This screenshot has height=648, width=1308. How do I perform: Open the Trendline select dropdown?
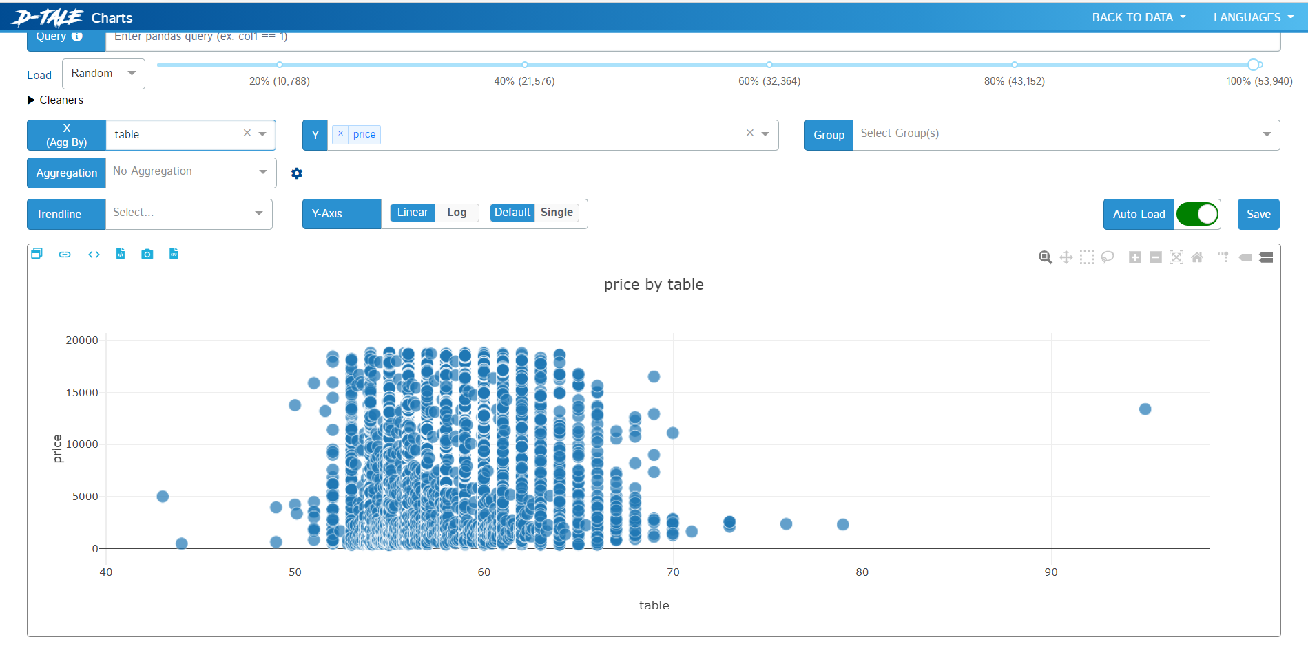(x=189, y=213)
